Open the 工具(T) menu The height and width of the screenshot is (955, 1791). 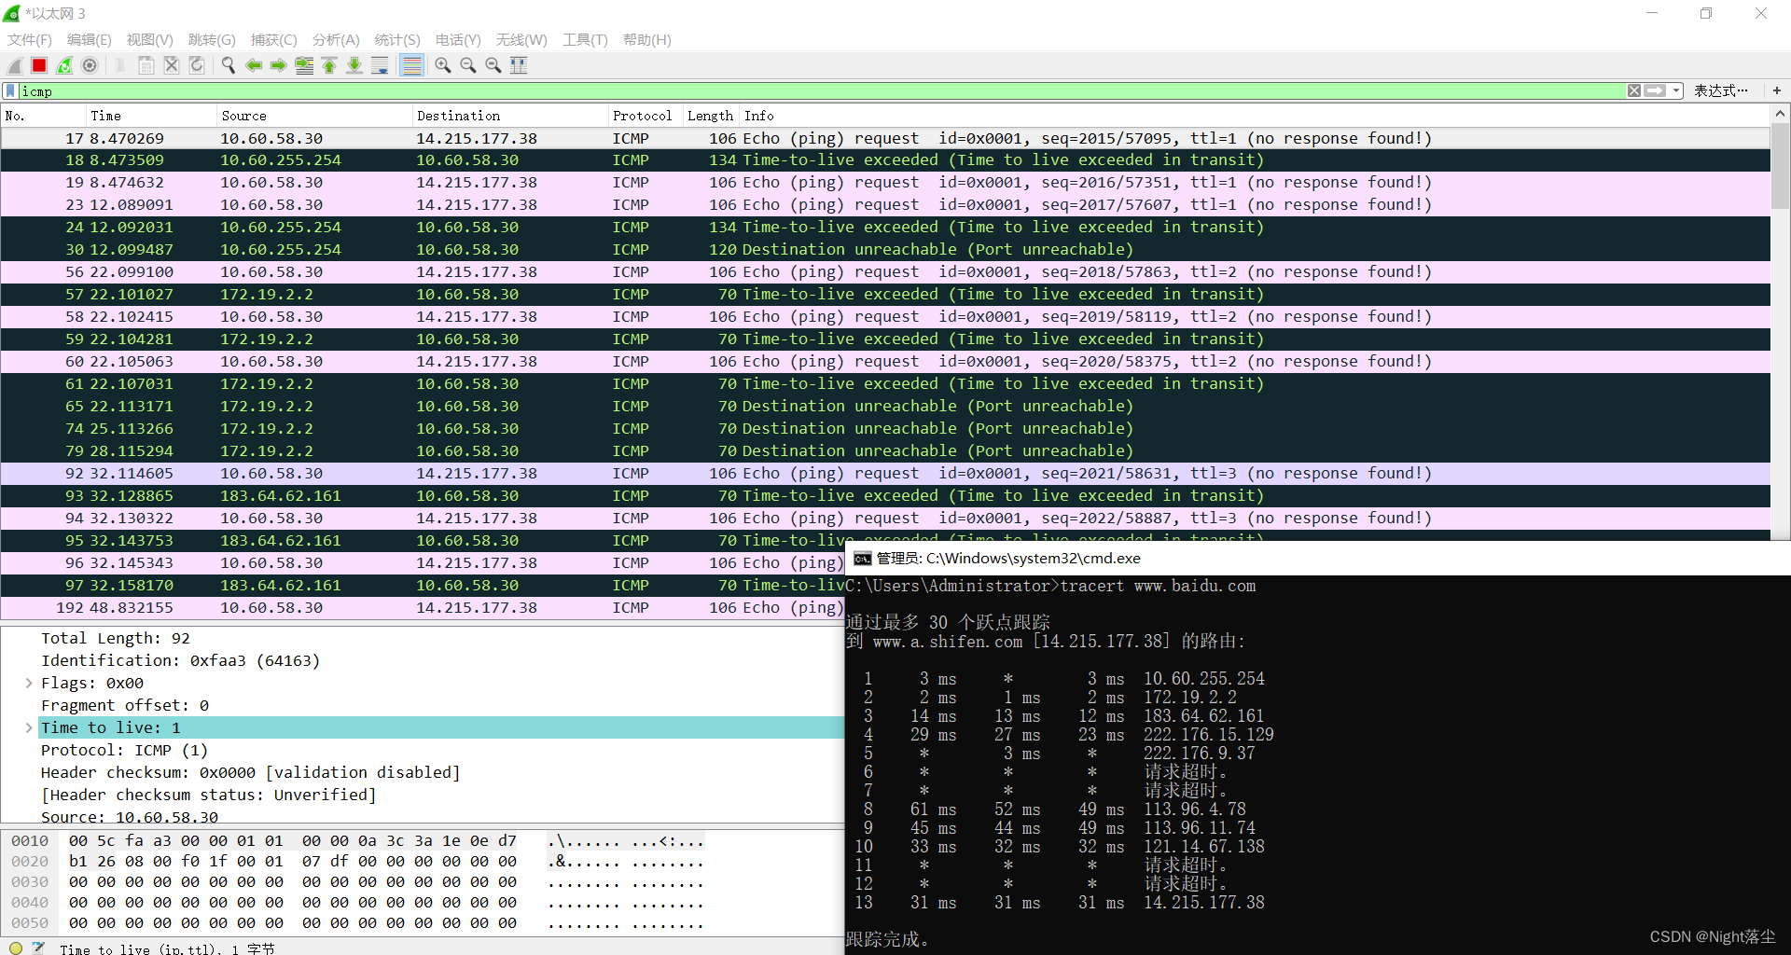(x=585, y=39)
